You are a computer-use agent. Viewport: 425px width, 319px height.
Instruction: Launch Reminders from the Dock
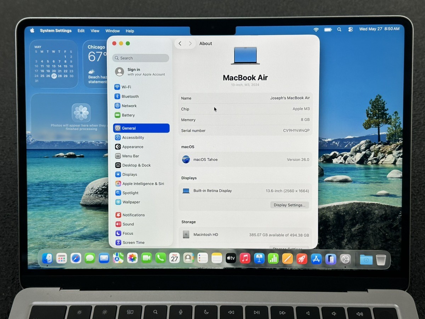[x=203, y=258]
